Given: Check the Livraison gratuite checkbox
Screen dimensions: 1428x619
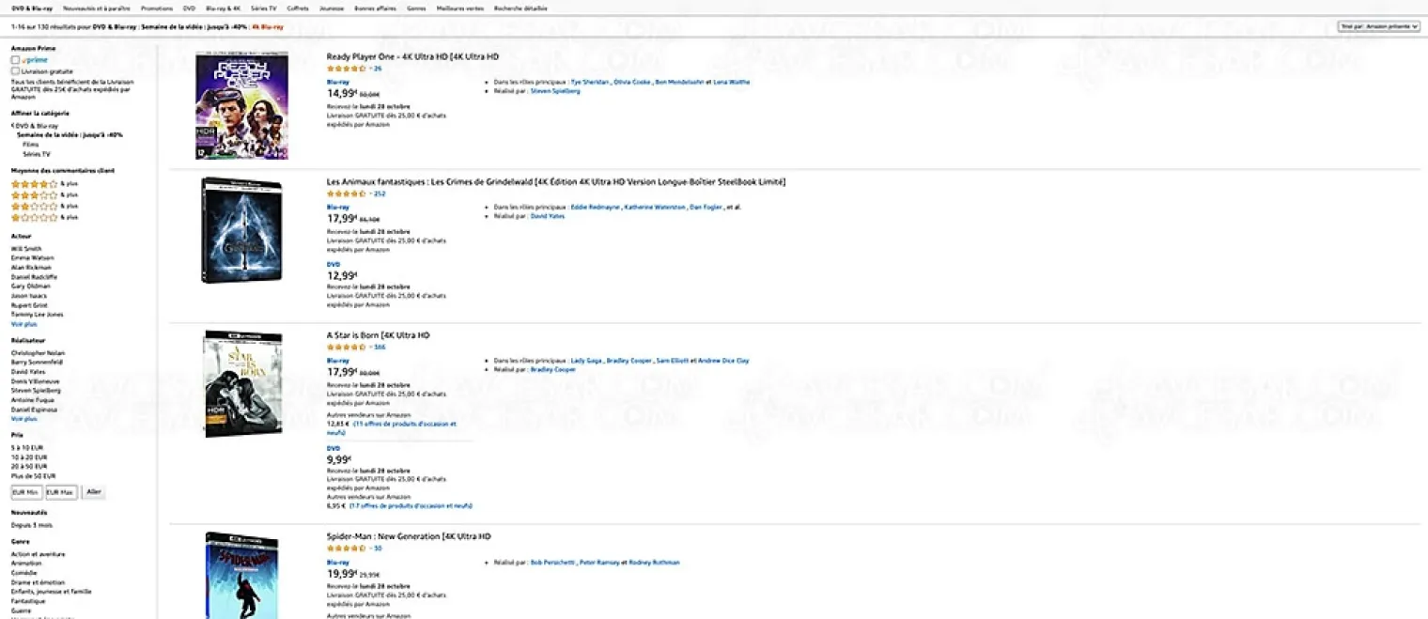Looking at the screenshot, I should pyautogui.click(x=15, y=70).
